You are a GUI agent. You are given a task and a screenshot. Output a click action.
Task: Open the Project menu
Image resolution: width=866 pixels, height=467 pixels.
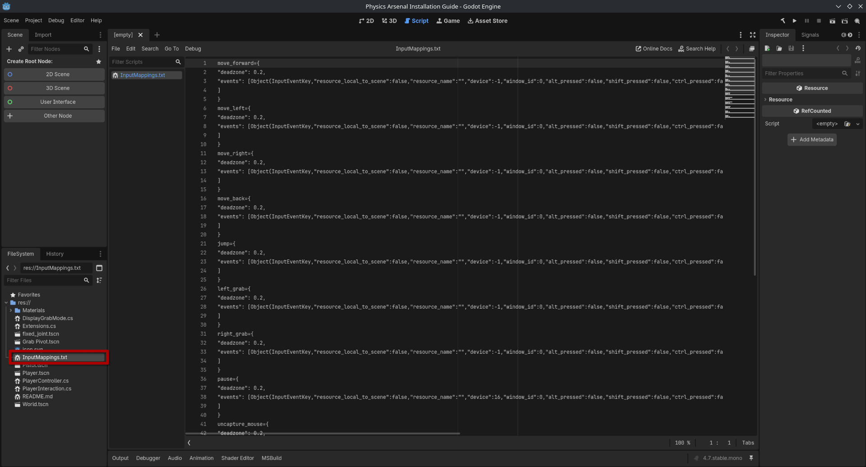(x=33, y=20)
